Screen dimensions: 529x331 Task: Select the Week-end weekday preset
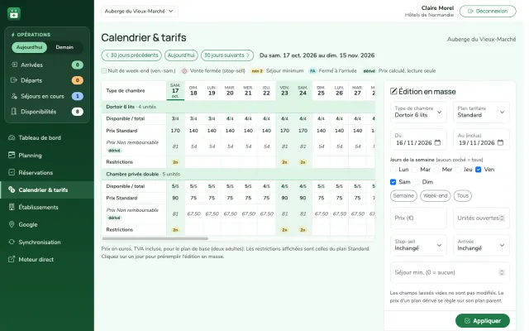[436, 195]
